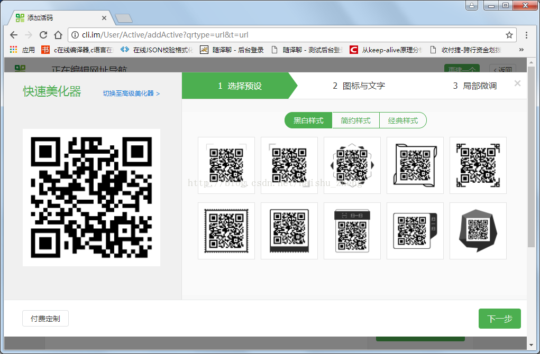540x354 pixels.
Task: Click the address bar URL field
Action: [291, 35]
